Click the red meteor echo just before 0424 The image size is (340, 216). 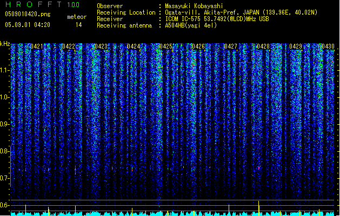(x=132, y=170)
